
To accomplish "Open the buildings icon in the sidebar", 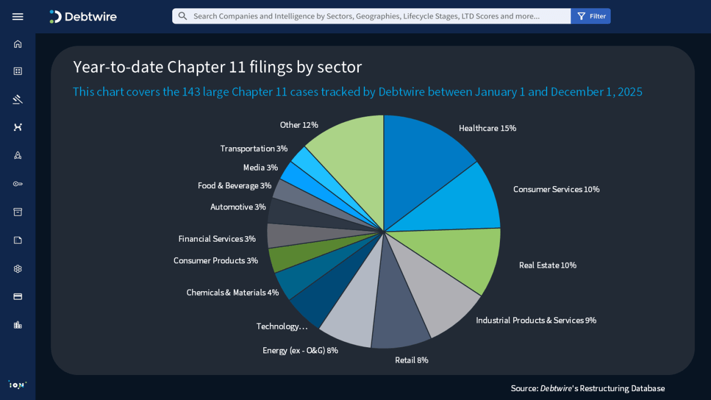I will click(x=18, y=325).
